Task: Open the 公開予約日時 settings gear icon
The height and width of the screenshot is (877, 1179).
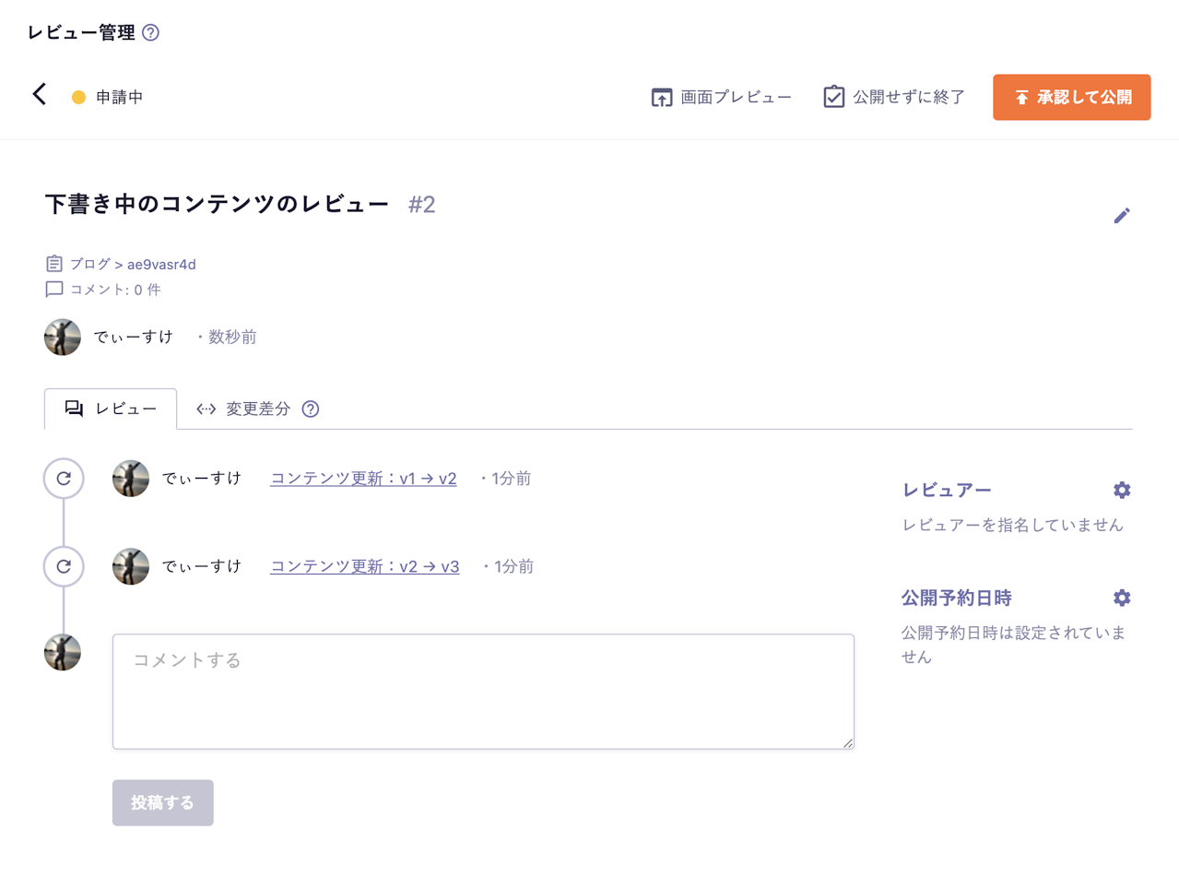Action: (1122, 598)
